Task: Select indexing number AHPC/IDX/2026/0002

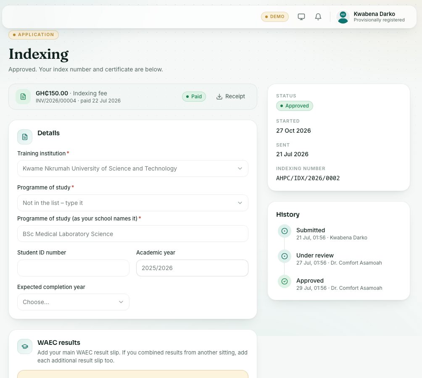Action: point(308,178)
